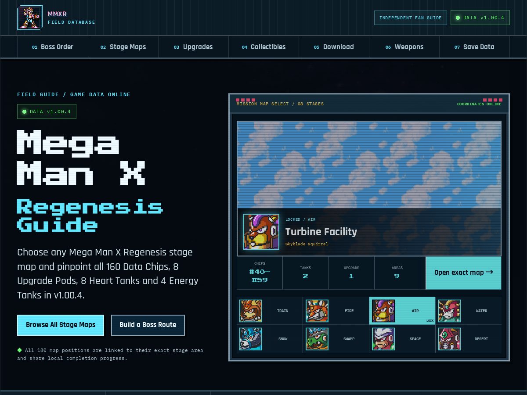Select the DESERT stage boss portrait
Viewport: 527px width, 395px height.
449,339
